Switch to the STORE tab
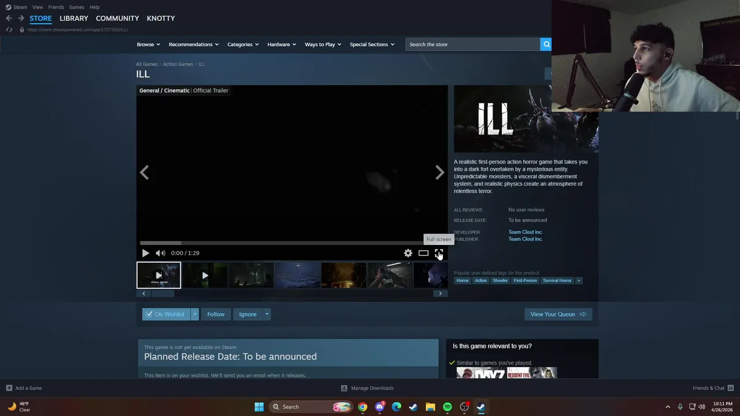The width and height of the screenshot is (740, 416). [40, 18]
